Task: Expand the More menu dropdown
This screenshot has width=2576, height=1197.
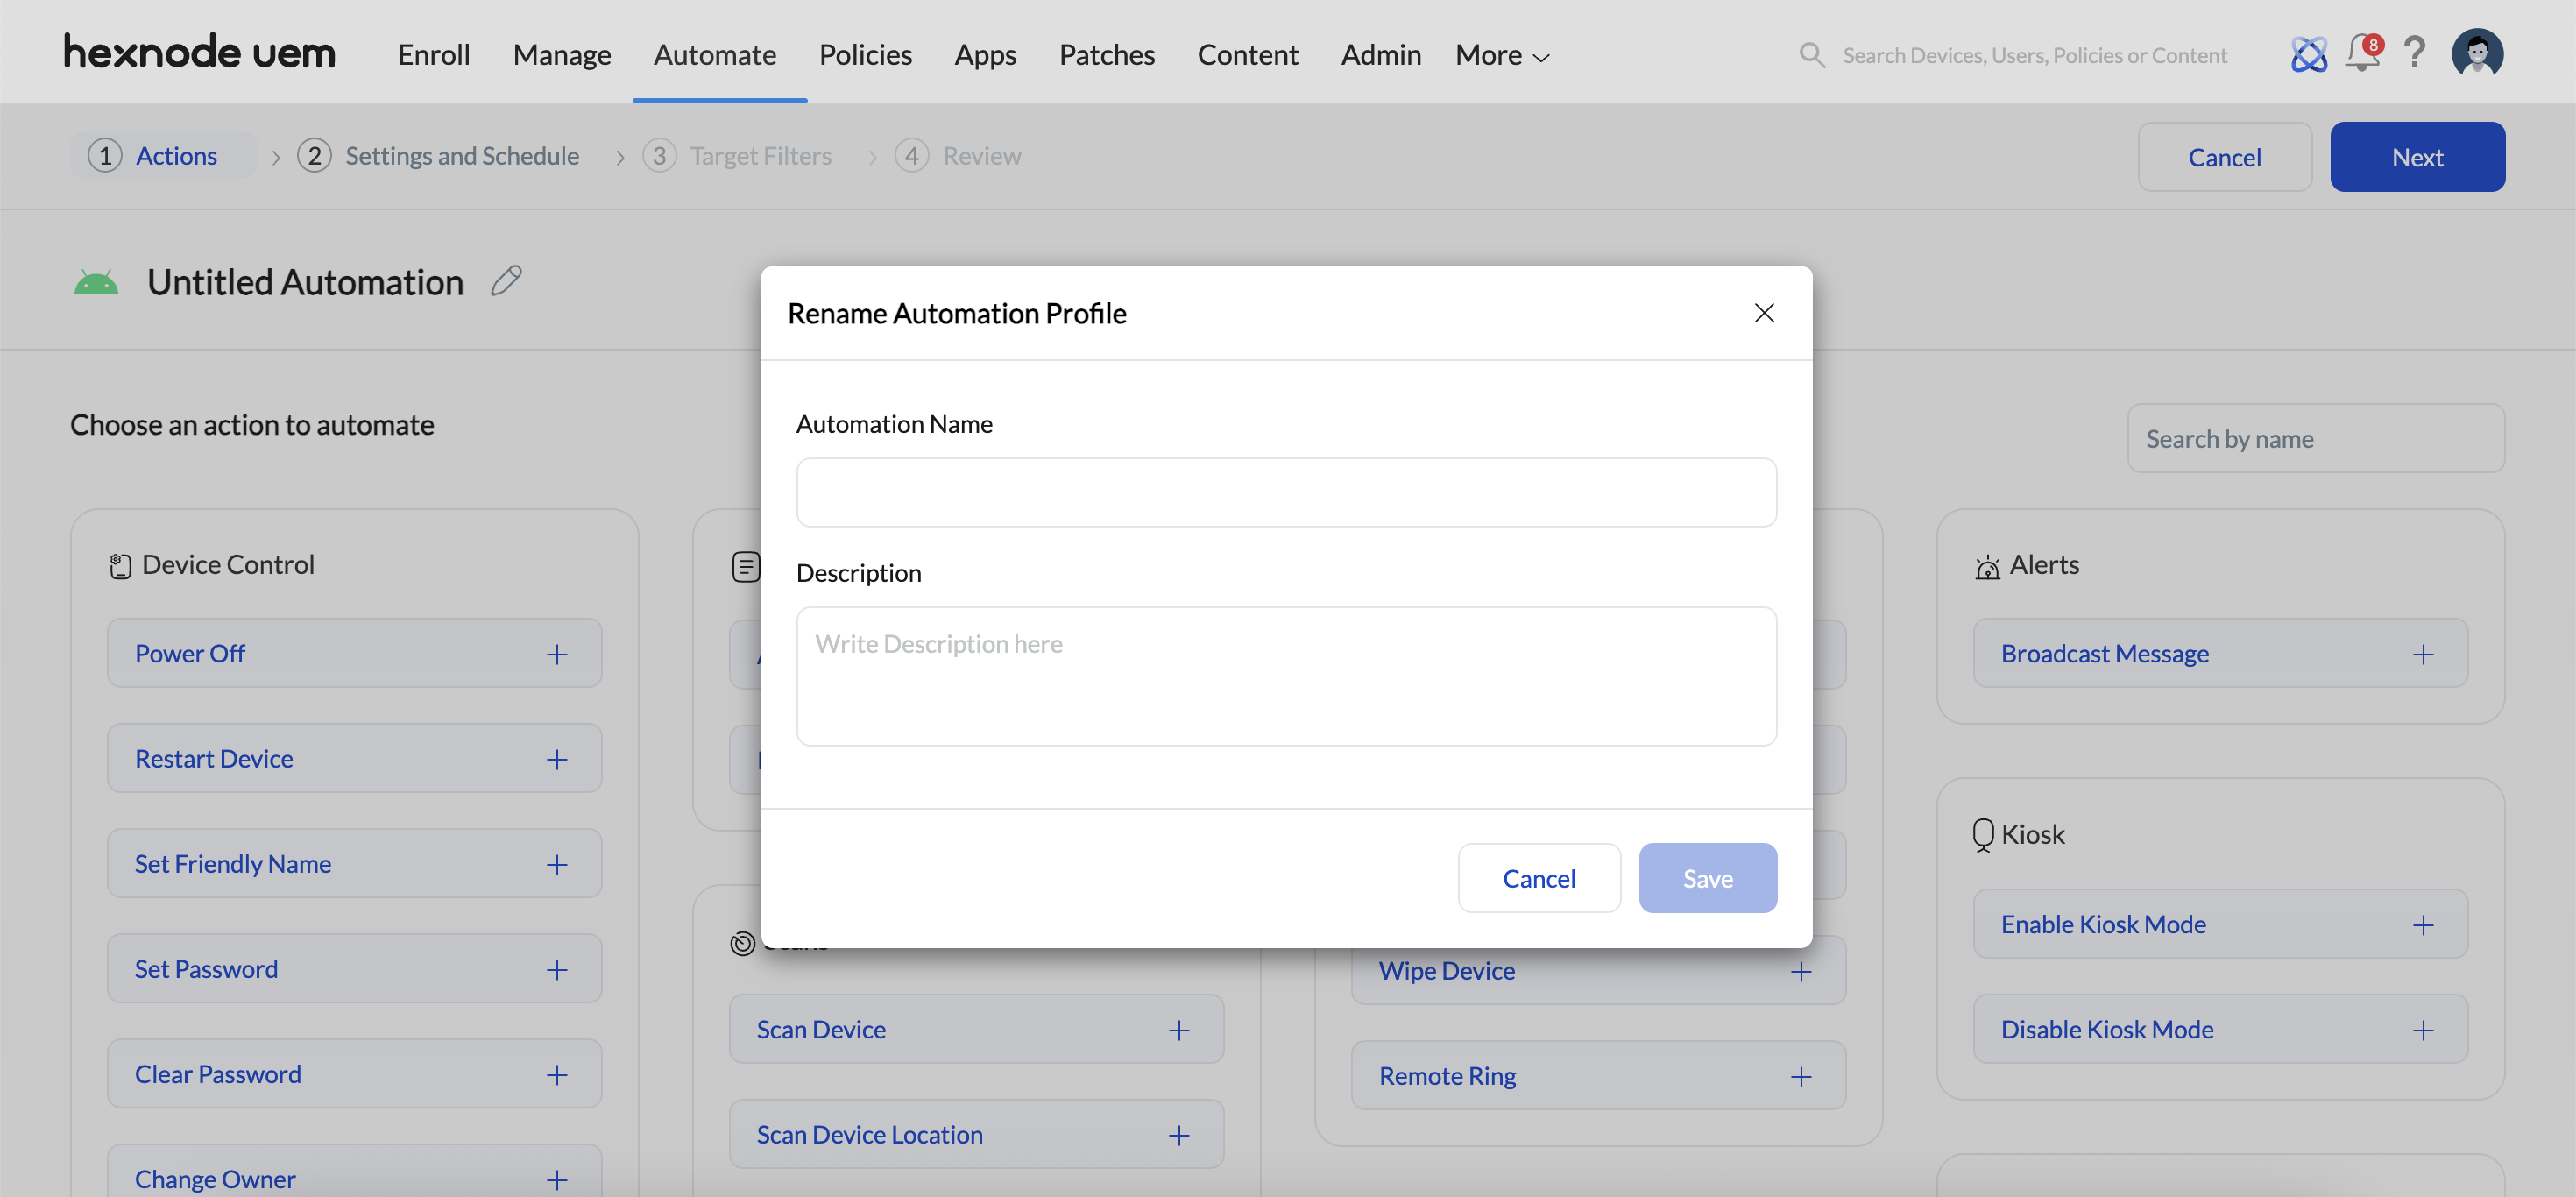Action: click(x=1502, y=55)
